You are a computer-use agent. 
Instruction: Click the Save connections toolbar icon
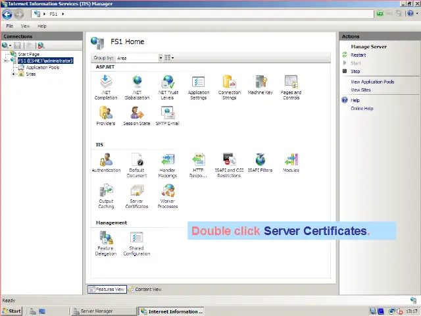(x=18, y=45)
